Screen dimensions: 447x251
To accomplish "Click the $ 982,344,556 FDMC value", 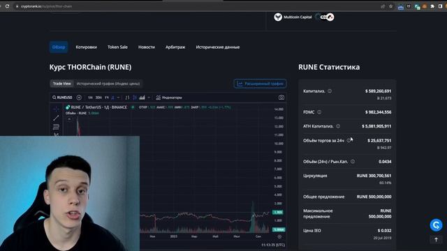I will click(379, 112).
